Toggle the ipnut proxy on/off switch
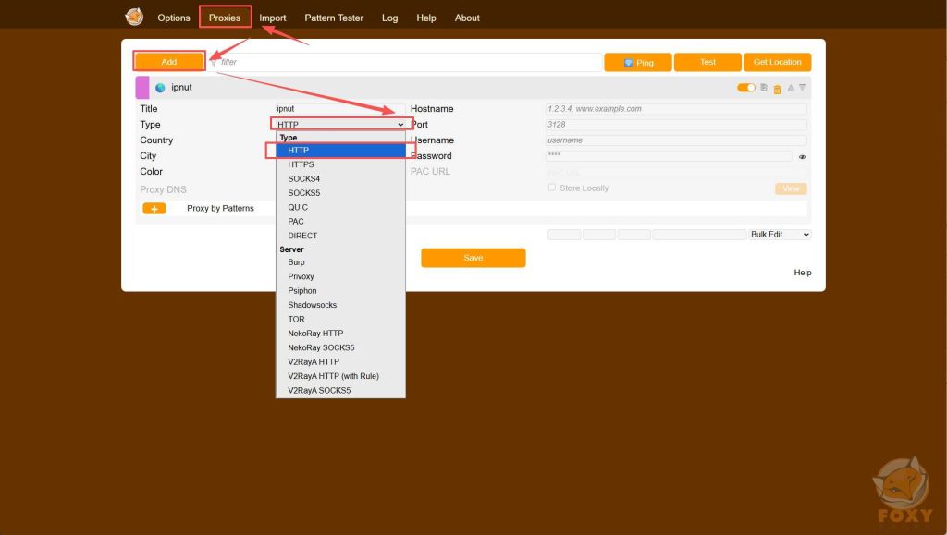The width and height of the screenshot is (947, 535). 745,88
